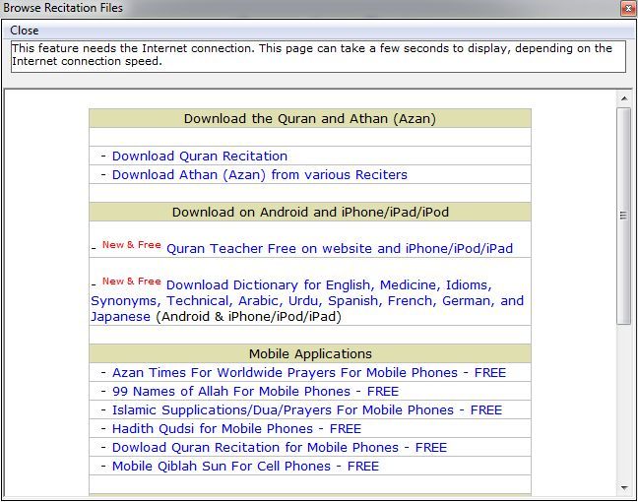Open Download Dictionary for English, Medicine link

(307, 300)
